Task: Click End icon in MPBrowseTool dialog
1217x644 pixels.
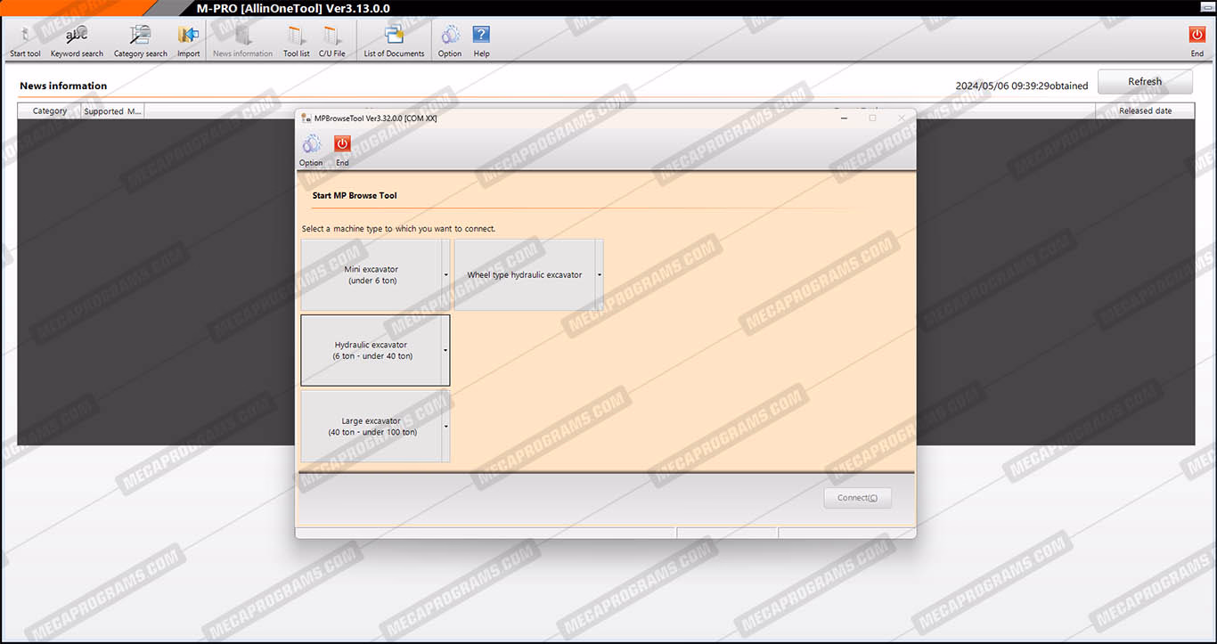Action: coord(342,150)
